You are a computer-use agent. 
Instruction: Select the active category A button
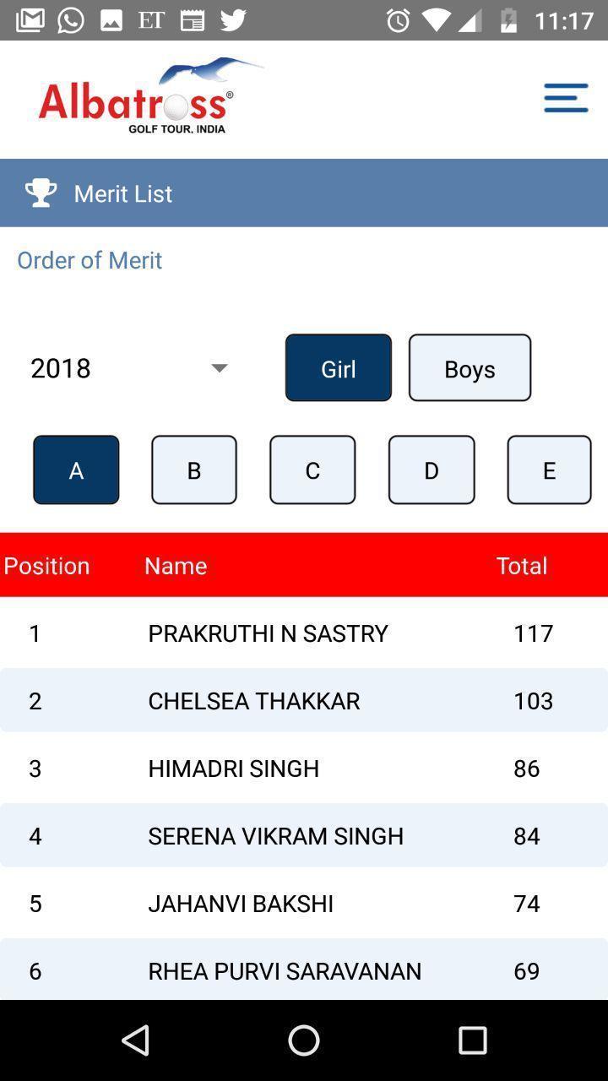click(x=76, y=470)
